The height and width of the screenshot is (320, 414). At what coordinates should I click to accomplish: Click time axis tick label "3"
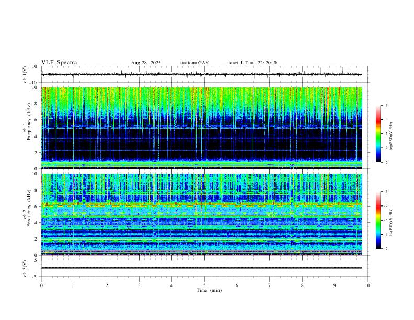139,285
